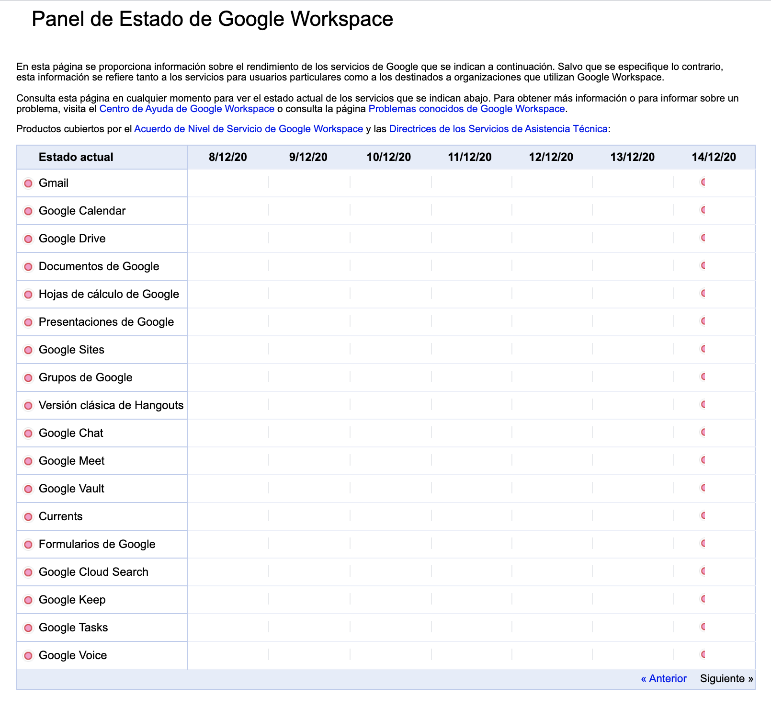Click the status icon beside Google Drive
Screen dimensions: 771x708
click(28, 239)
